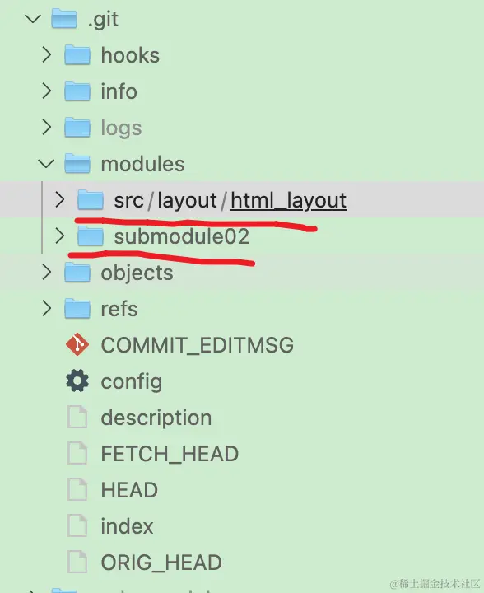This screenshot has width=484, height=593.
Task: Collapse the modules folder chevron
Action: click(x=46, y=164)
